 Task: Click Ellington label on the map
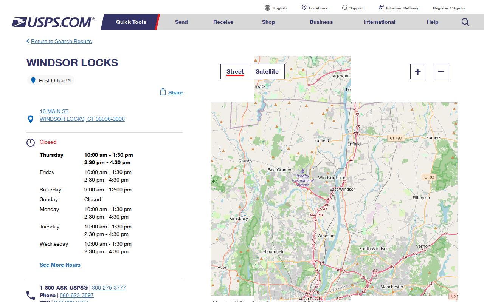421,198
